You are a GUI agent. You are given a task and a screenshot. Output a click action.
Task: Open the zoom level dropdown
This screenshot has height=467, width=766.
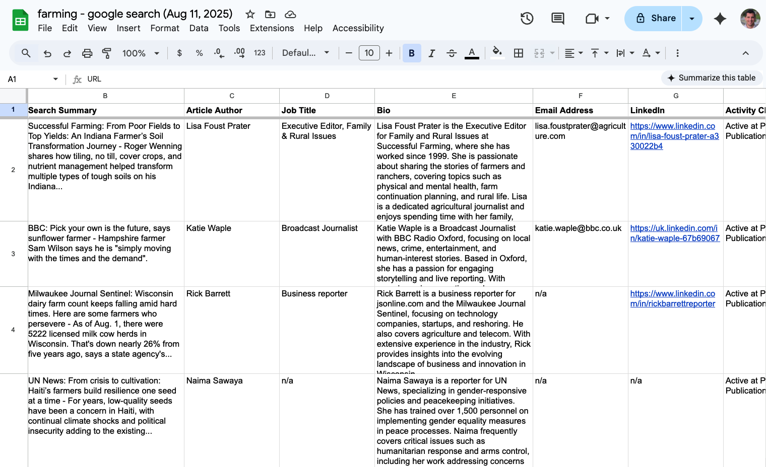coord(140,53)
